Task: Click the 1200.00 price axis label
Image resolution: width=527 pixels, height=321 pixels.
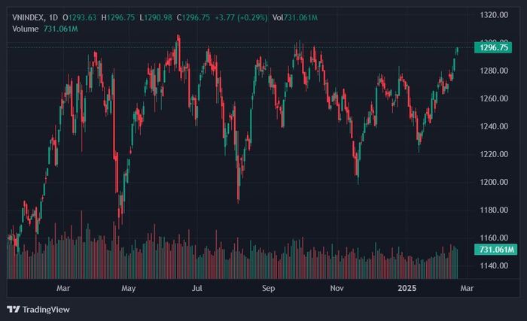Action: pos(494,182)
